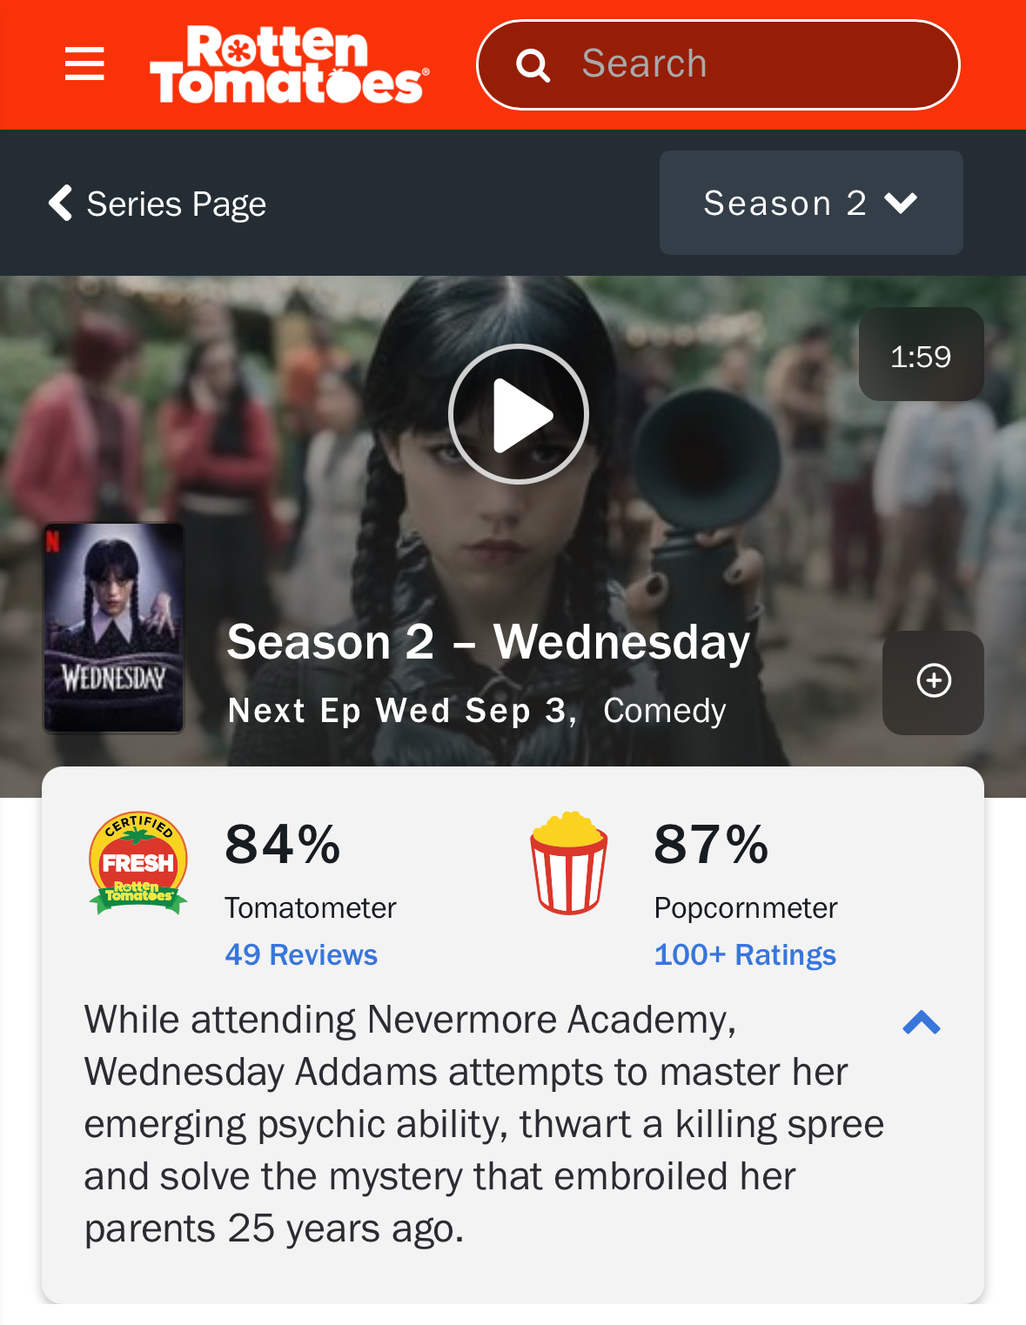Click the search magnifier icon
Viewport: 1026px width, 1325px height.
tap(533, 65)
